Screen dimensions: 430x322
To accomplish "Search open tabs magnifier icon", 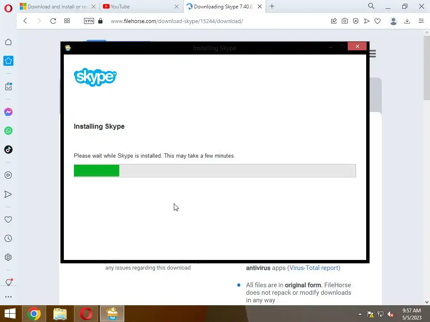I will click(x=371, y=6).
